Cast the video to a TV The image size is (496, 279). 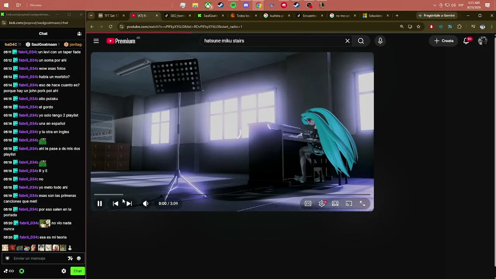pos(349,203)
